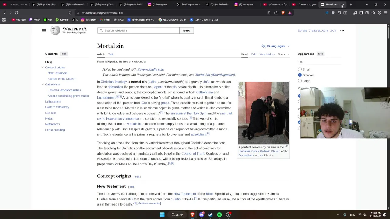The width and height of the screenshot is (390, 219).
Task: Select the Small text size radio button
Action: 300,69
